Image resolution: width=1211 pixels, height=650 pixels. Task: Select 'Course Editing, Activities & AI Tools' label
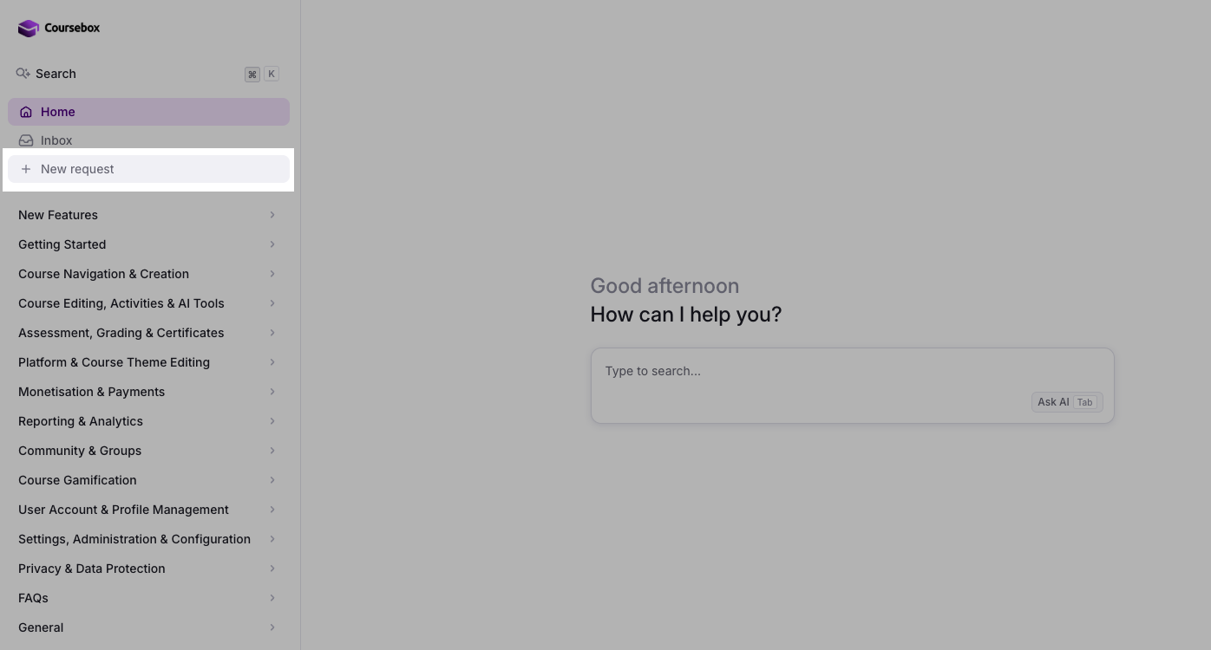click(x=121, y=303)
